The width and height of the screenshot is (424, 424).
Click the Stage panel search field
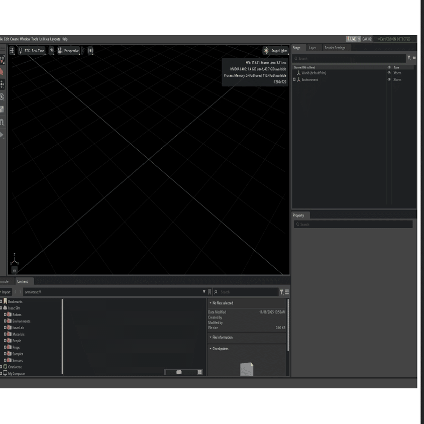pyautogui.click(x=349, y=58)
